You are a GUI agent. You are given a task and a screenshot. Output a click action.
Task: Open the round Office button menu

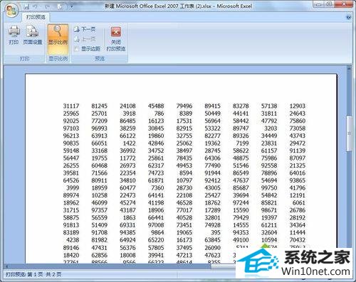(x=11, y=10)
